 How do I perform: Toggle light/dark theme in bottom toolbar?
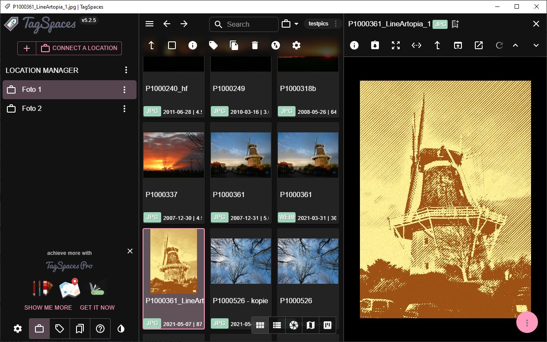tap(121, 329)
